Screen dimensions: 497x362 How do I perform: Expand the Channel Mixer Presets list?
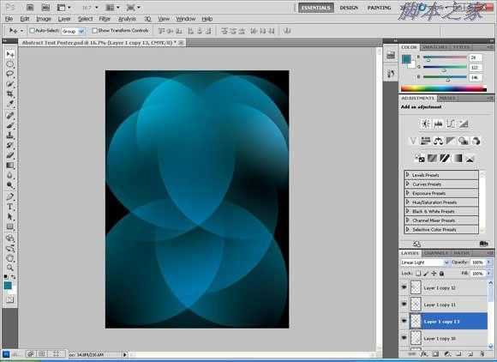pos(441,220)
